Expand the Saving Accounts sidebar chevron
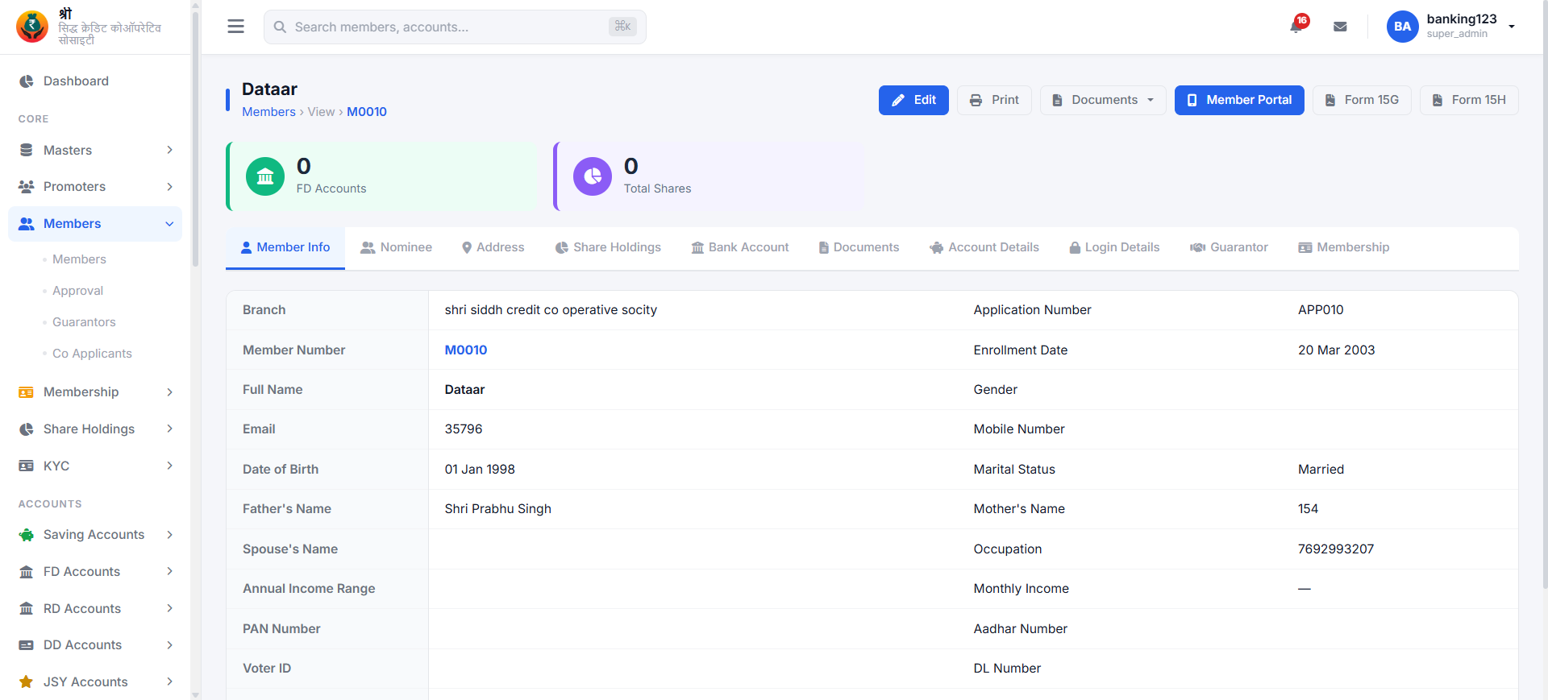This screenshot has height=700, width=1548. point(169,535)
